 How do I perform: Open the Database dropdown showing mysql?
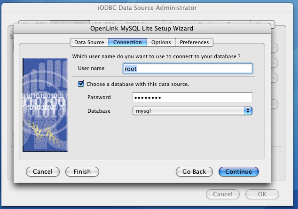pyautogui.click(x=192, y=111)
